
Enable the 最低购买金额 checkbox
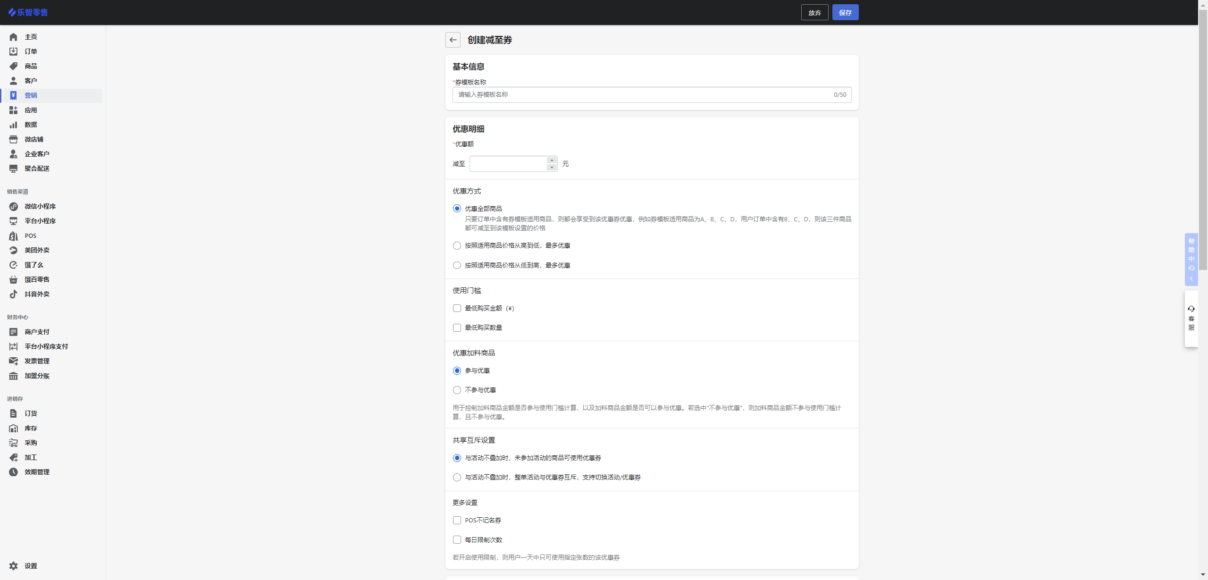[x=457, y=308]
